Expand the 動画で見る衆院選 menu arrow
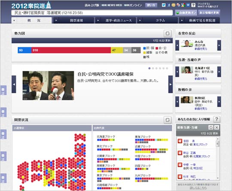Image resolution: width=232 pixels, height=191 pixels. [182, 21]
